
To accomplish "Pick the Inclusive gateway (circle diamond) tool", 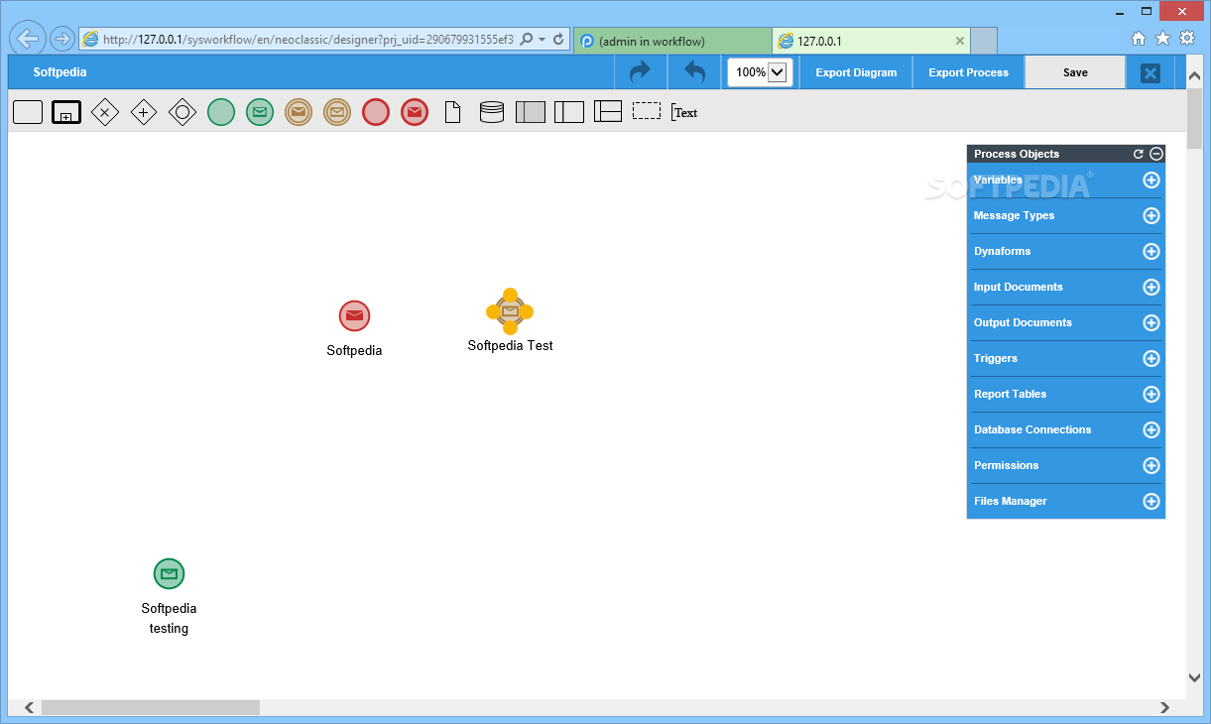I will point(182,112).
